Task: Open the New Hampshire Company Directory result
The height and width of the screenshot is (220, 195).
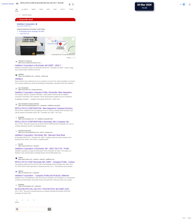Action: coord(44,108)
